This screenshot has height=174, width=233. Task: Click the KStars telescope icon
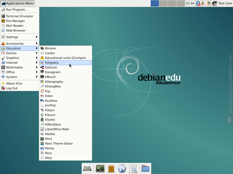pyautogui.click(x=42, y=110)
